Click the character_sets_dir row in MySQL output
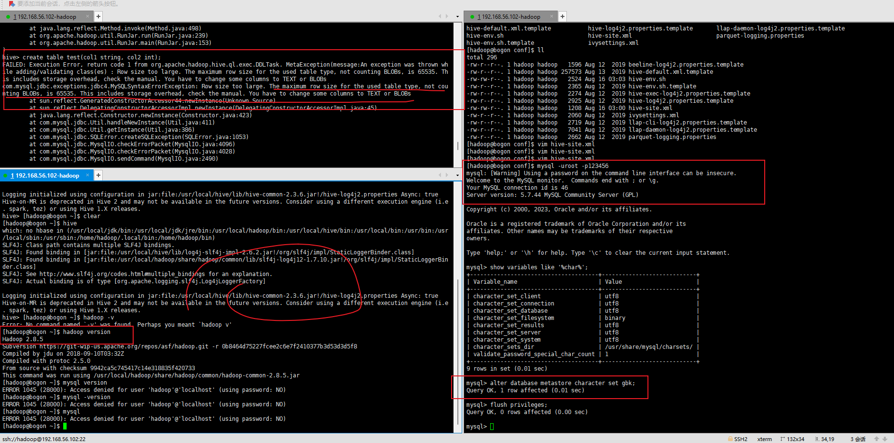 point(582,347)
